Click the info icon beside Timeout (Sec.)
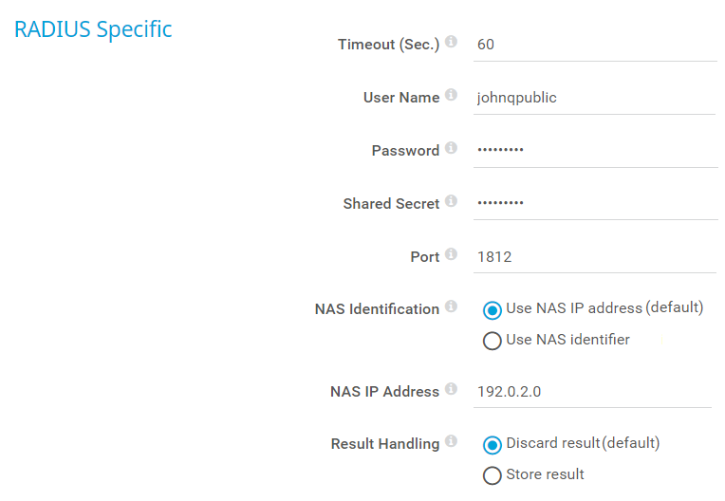Image resolution: width=725 pixels, height=501 pixels. point(451,42)
